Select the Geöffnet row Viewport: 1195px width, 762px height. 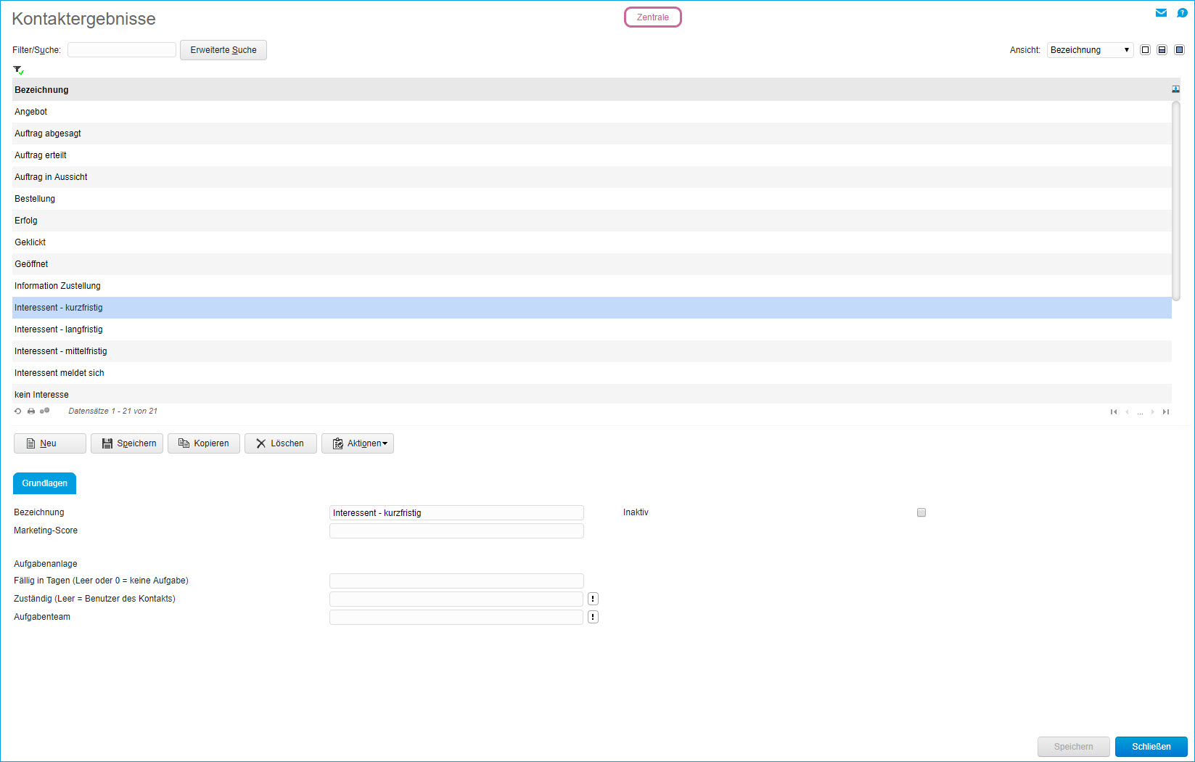592,264
